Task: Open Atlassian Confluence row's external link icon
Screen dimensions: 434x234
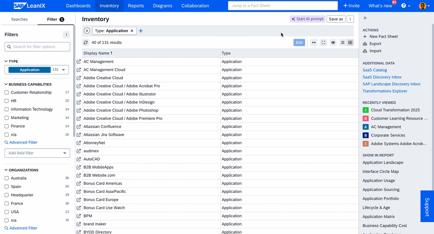Action: (x=79, y=126)
